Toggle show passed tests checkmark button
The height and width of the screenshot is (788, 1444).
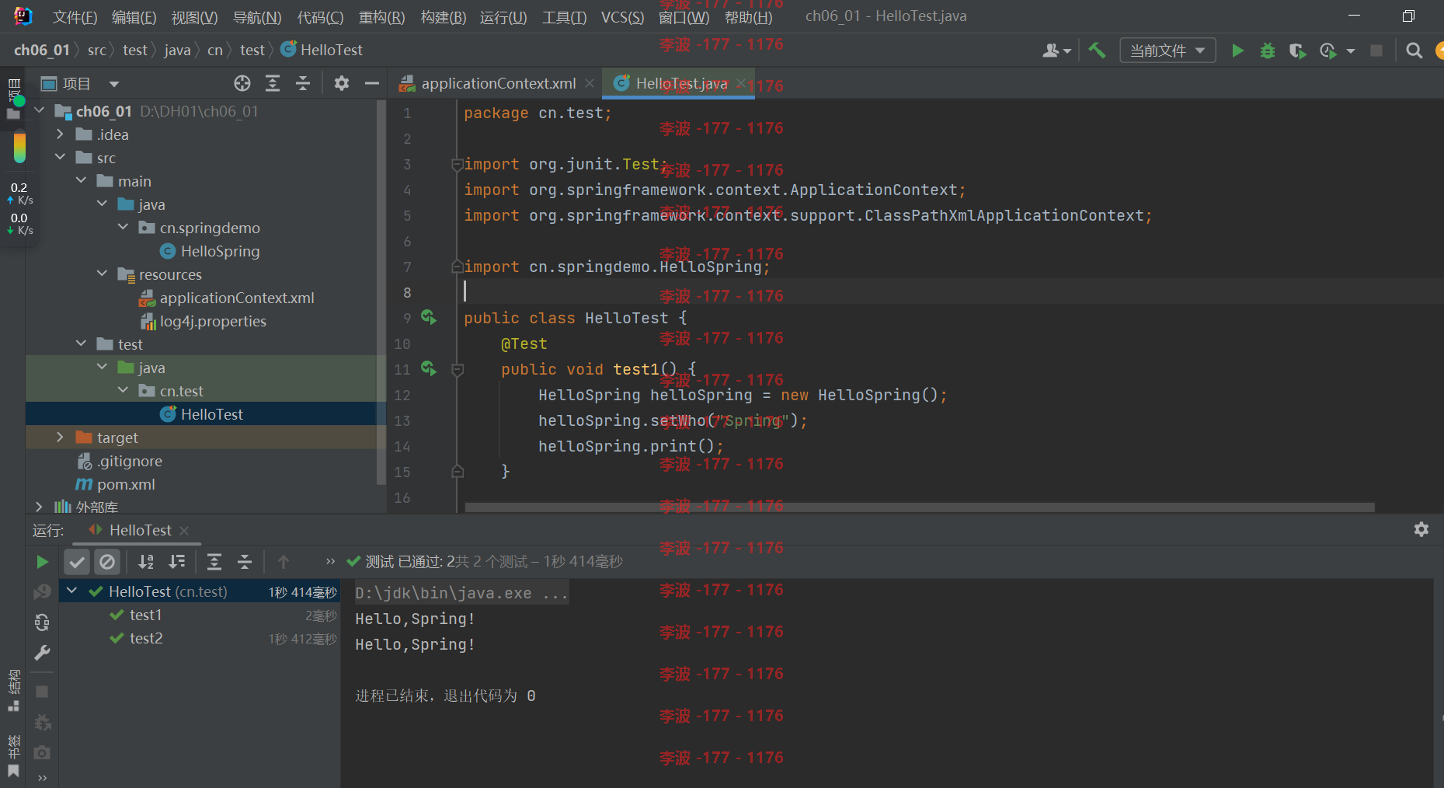(77, 561)
